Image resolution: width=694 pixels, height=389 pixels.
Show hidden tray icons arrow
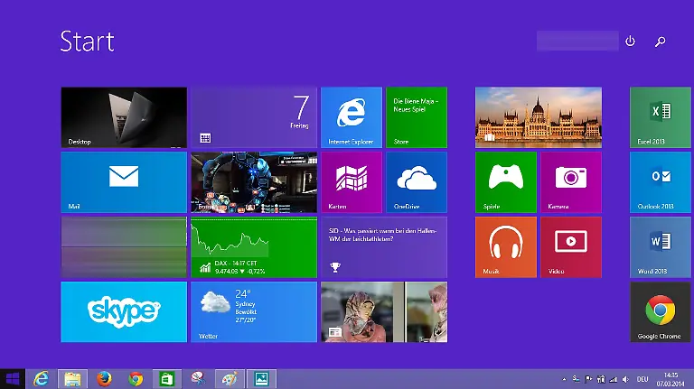point(564,379)
